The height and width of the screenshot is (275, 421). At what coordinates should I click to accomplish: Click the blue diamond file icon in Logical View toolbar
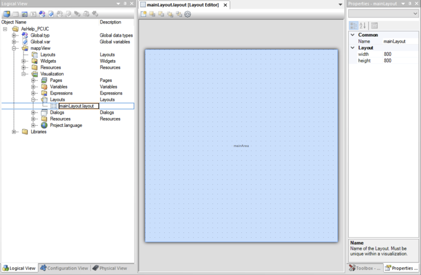point(51,14)
